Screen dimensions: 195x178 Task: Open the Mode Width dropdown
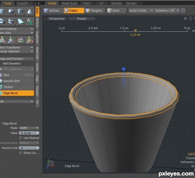(x=29, y=128)
